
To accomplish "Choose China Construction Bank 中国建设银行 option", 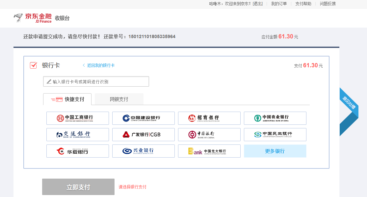I will 143,118.
